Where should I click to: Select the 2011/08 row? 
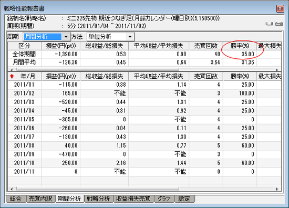(x=145, y=145)
